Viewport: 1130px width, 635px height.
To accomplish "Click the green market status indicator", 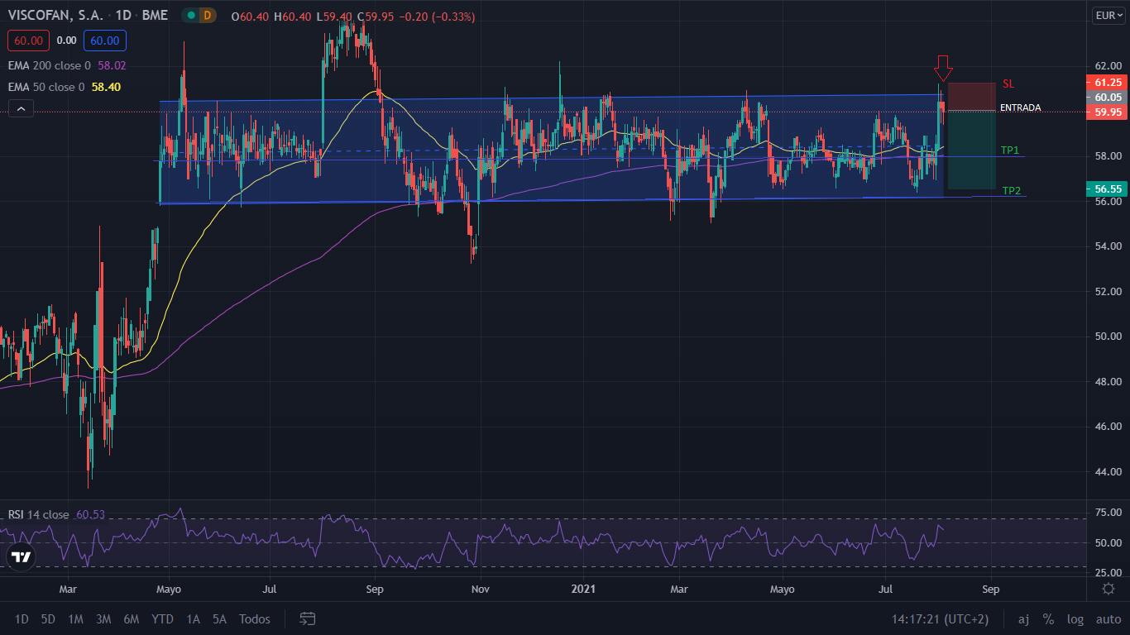I will click(191, 16).
